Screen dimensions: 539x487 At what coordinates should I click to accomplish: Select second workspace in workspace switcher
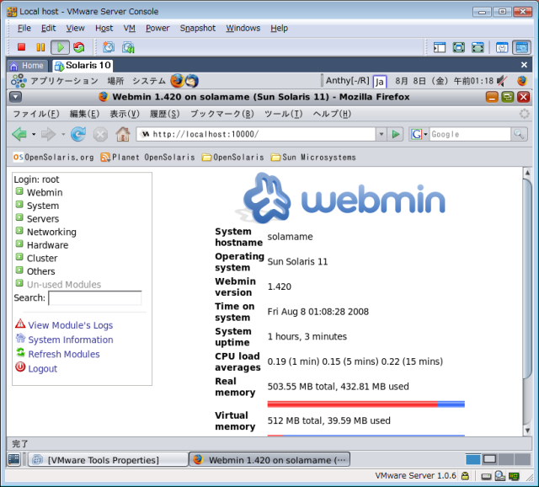(x=490, y=459)
